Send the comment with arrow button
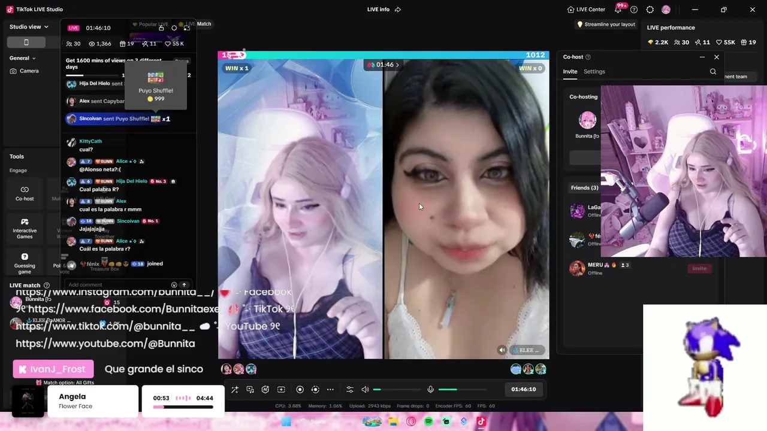This screenshot has width=767, height=431. tap(185, 285)
